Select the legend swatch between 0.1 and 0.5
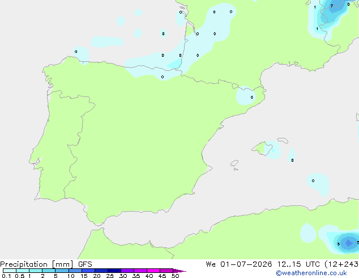The height and width of the screenshot is (278, 359). [10, 271]
